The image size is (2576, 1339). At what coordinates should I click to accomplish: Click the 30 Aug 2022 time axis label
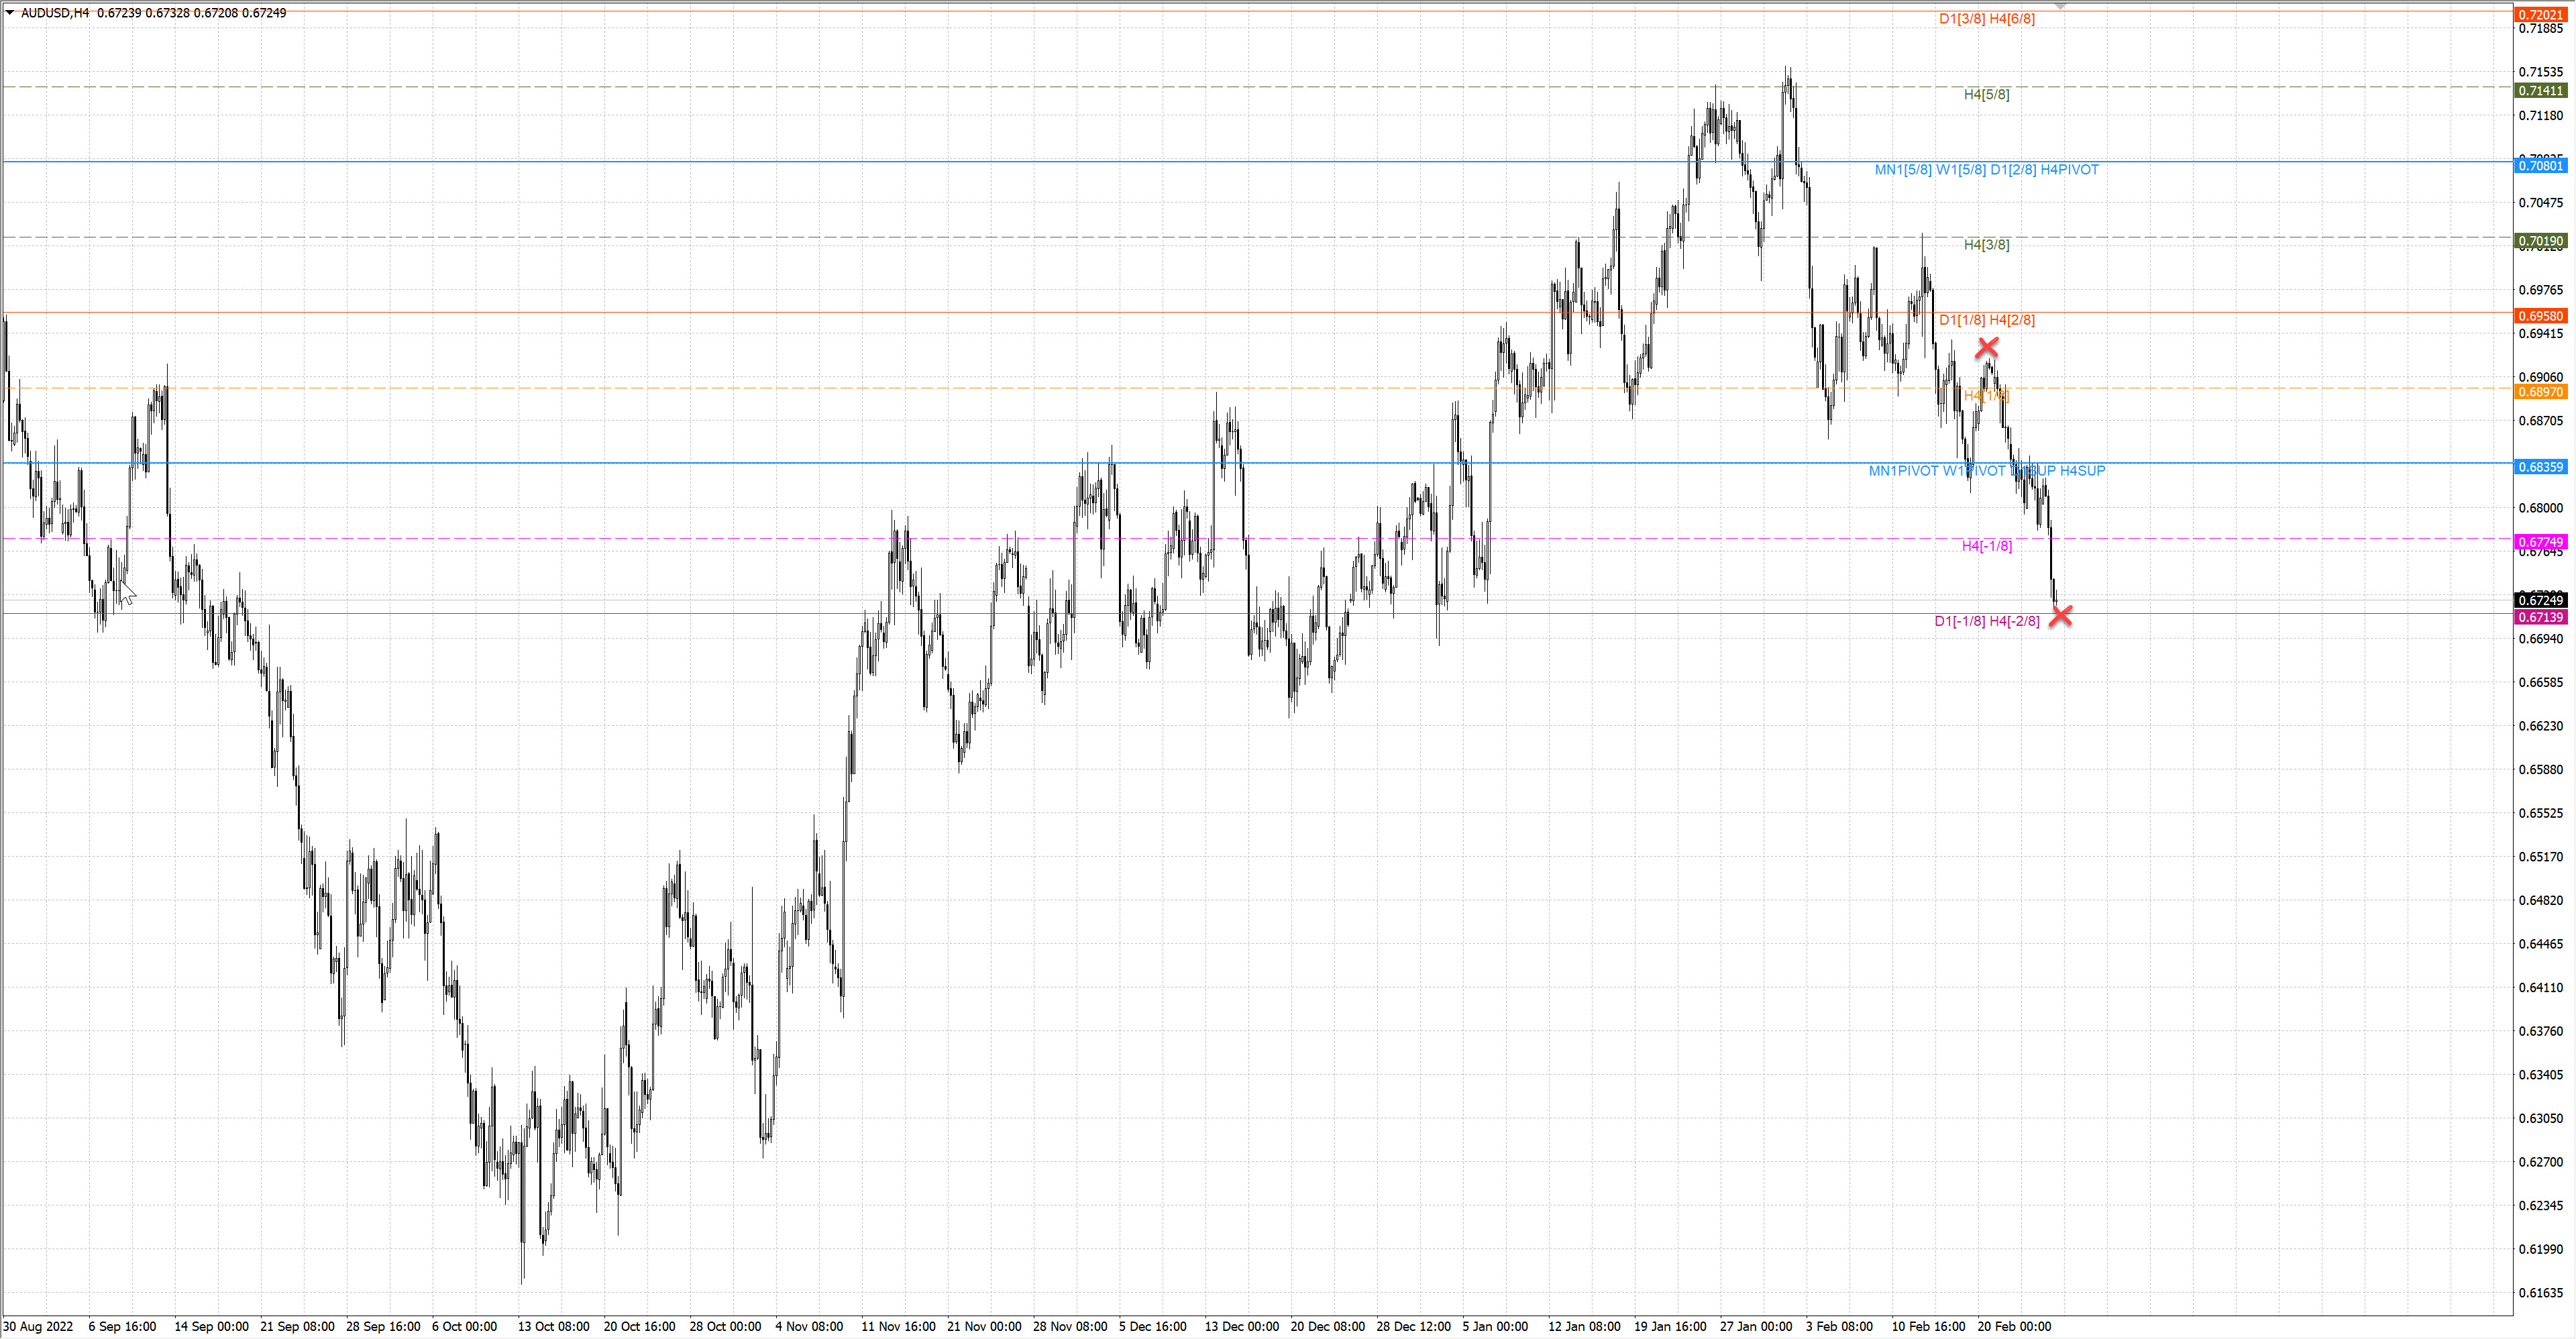point(39,1326)
